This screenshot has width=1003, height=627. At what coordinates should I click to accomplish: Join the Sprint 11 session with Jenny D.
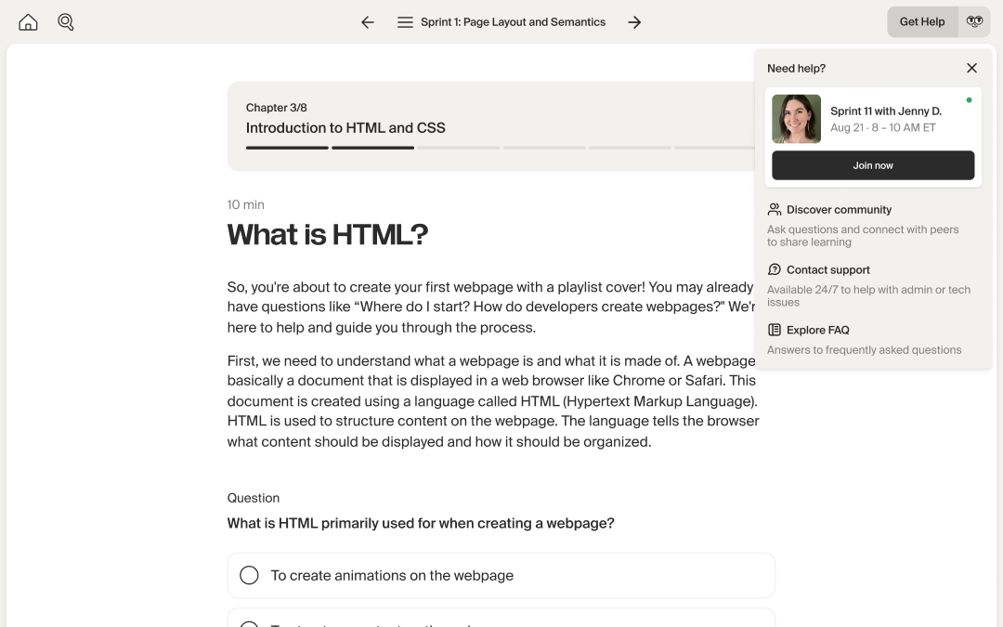[872, 165]
